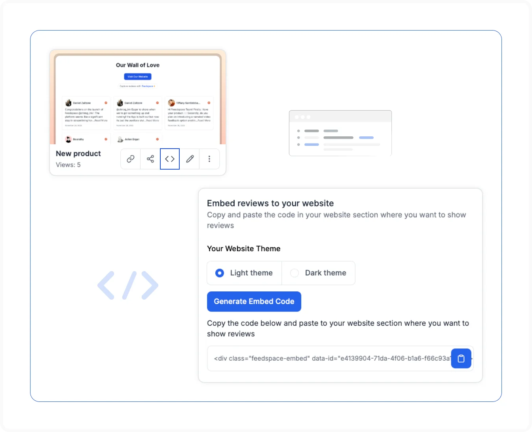Select the Light theme radio button
This screenshot has height=432, width=532.
(220, 273)
